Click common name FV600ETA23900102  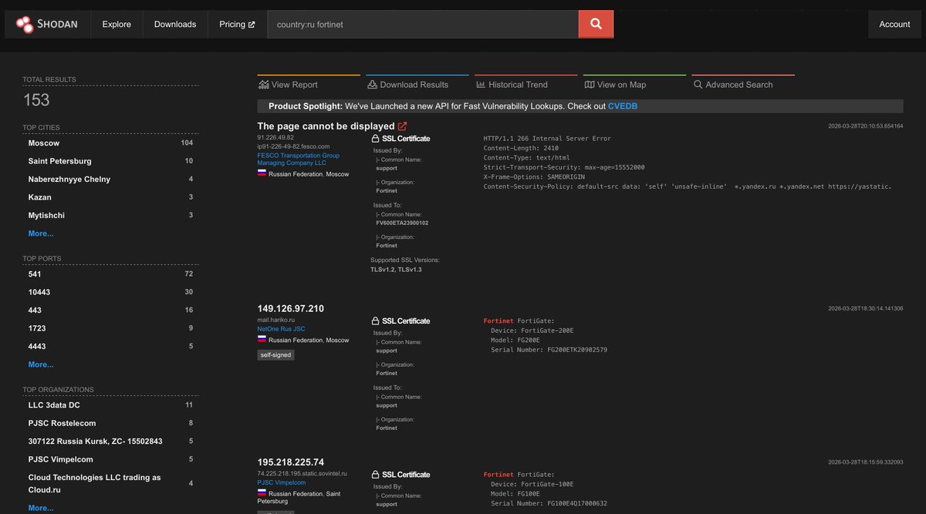click(x=402, y=223)
